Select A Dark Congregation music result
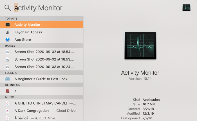This screenshot has width=197, height=121. 42,111
